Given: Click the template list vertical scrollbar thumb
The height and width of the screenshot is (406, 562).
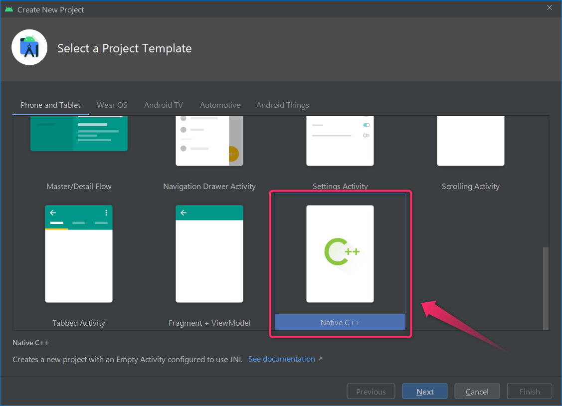Looking at the screenshot, I should [546, 288].
